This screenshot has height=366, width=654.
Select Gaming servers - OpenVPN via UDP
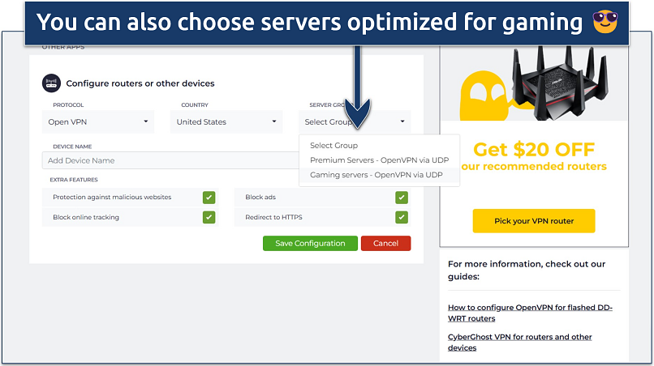point(376,175)
